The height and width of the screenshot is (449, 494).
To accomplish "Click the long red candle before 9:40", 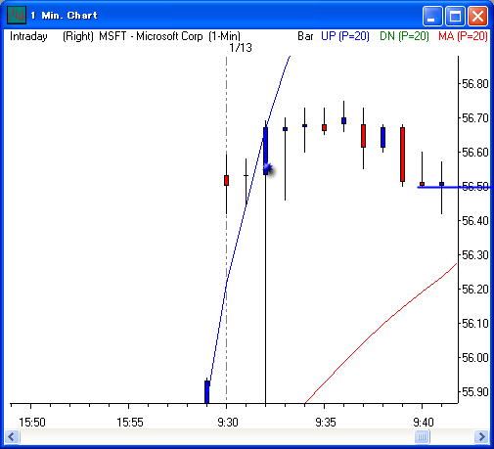I will 402,155.
